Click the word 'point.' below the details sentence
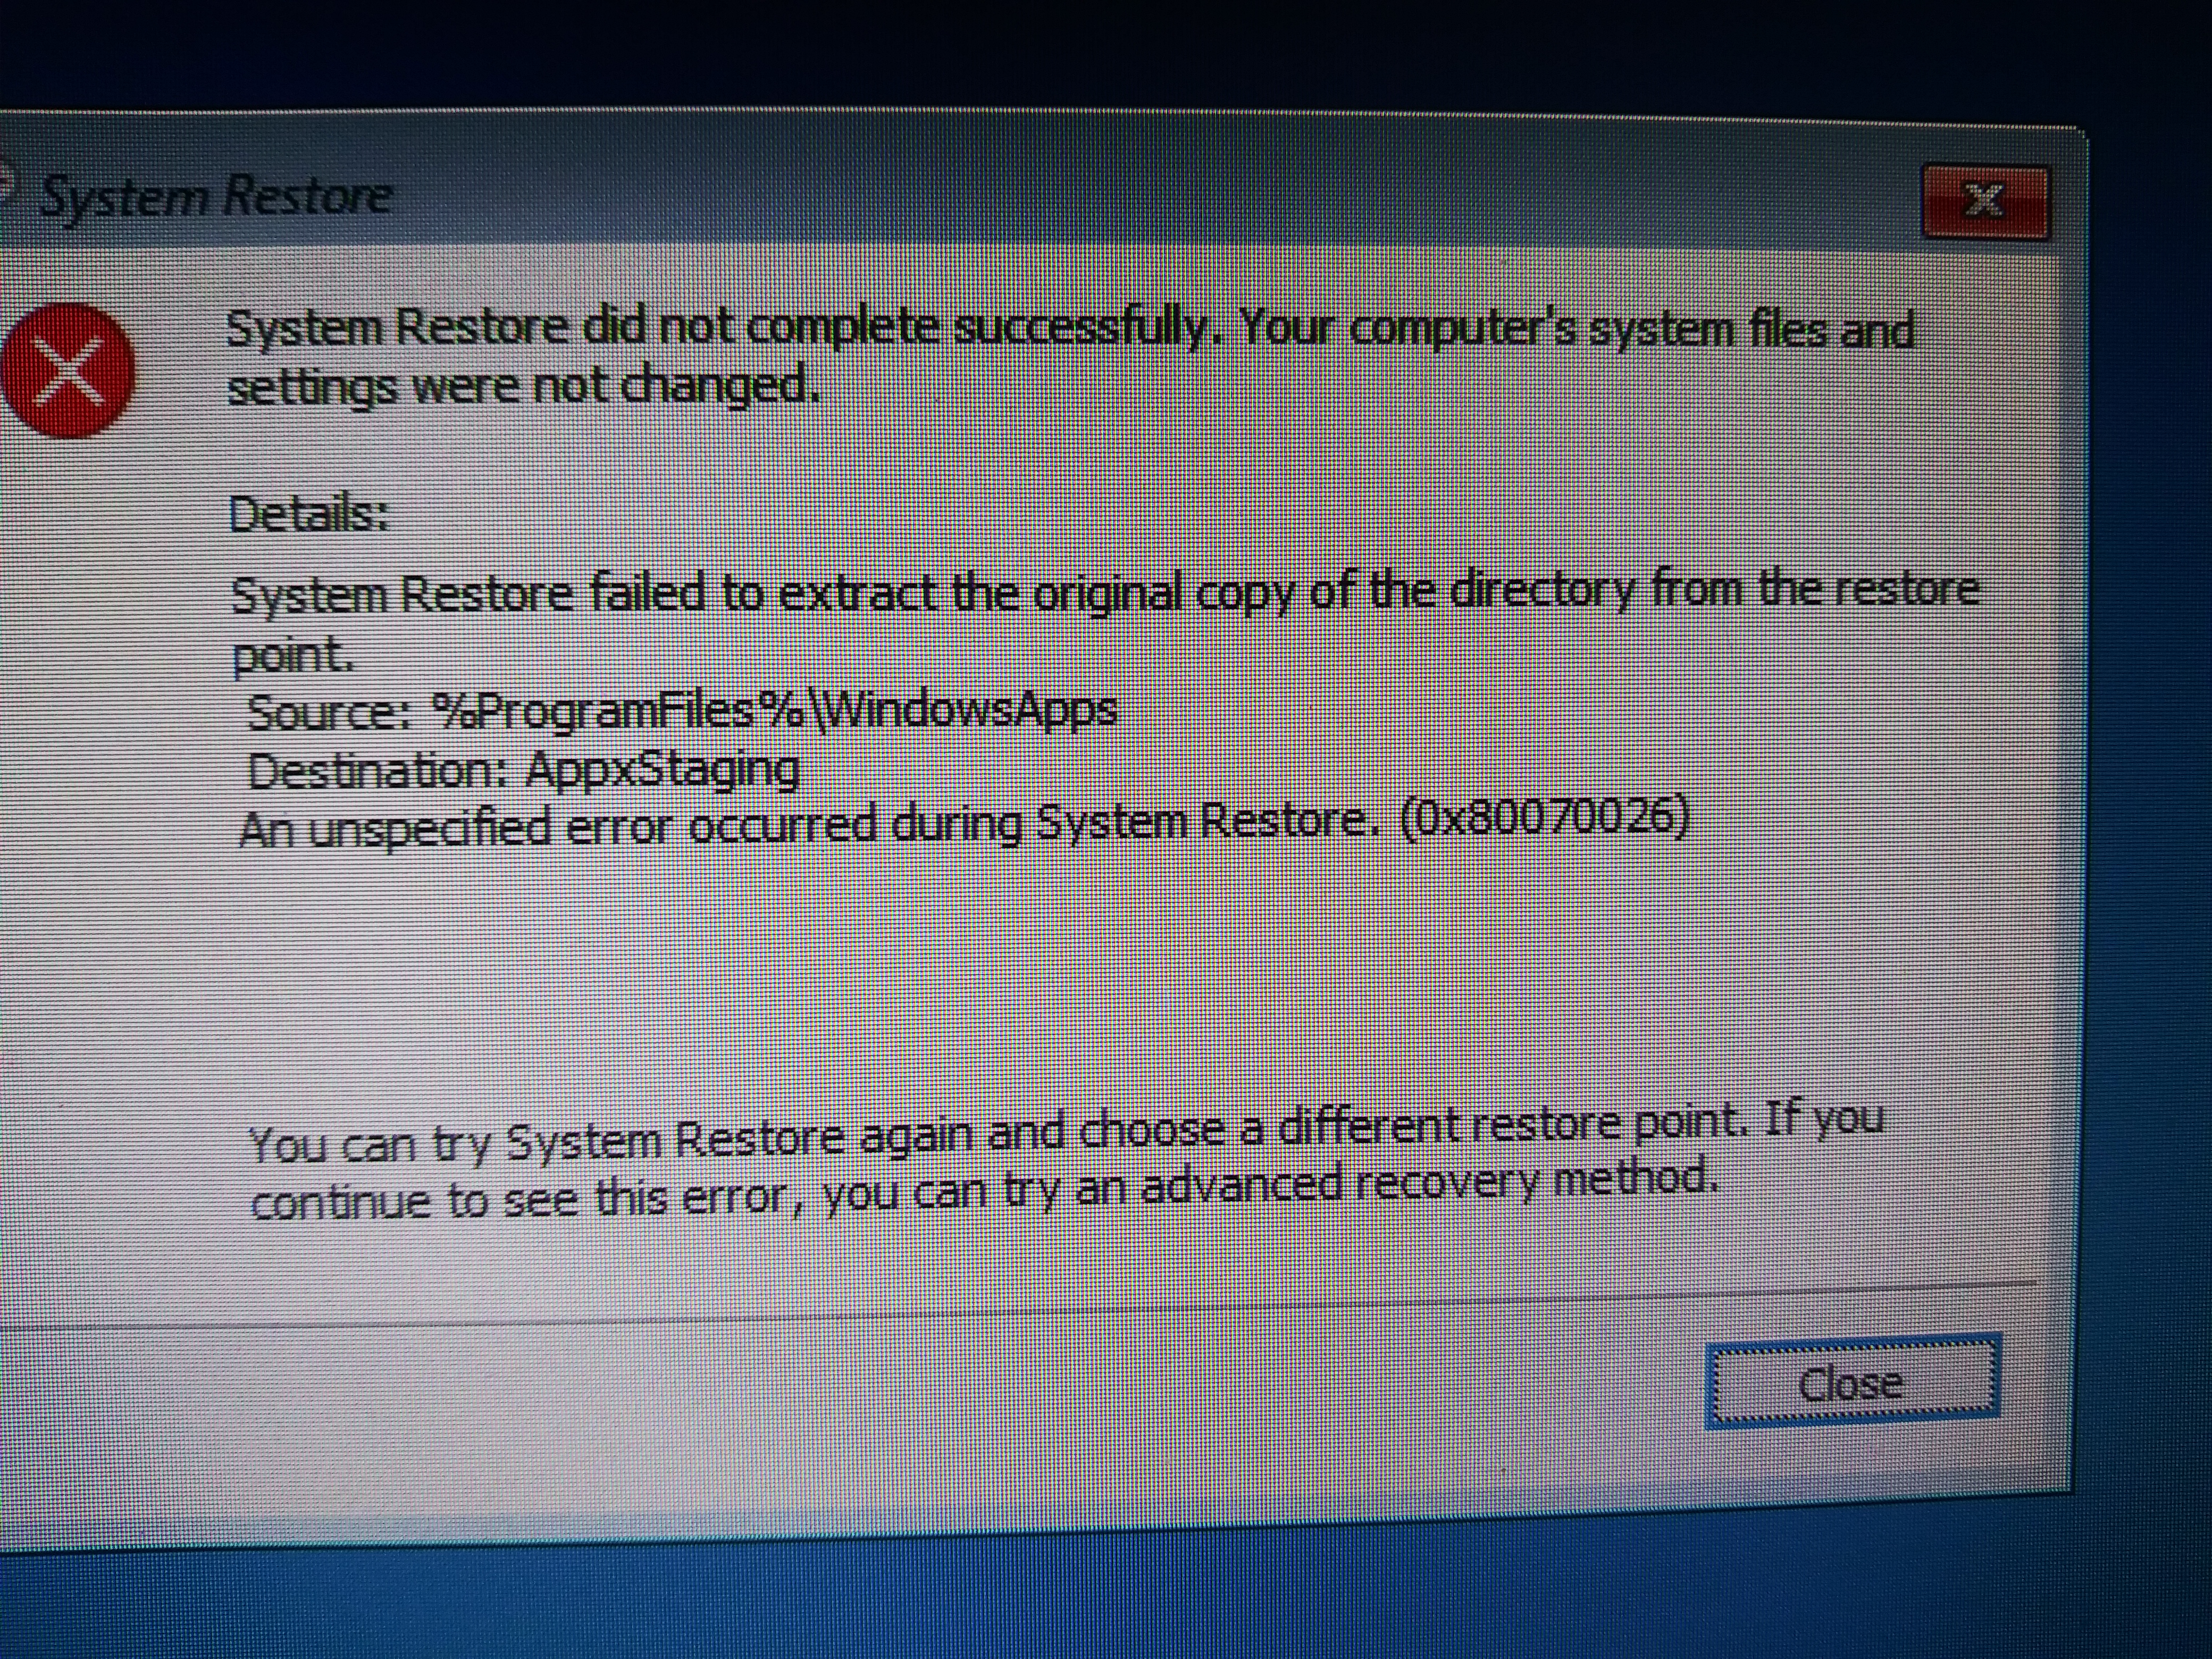 point(293,655)
